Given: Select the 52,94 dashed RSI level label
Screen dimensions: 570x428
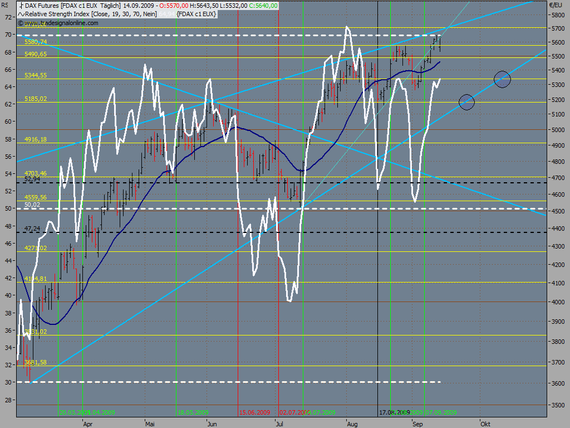Looking at the screenshot, I should [x=32, y=179].
